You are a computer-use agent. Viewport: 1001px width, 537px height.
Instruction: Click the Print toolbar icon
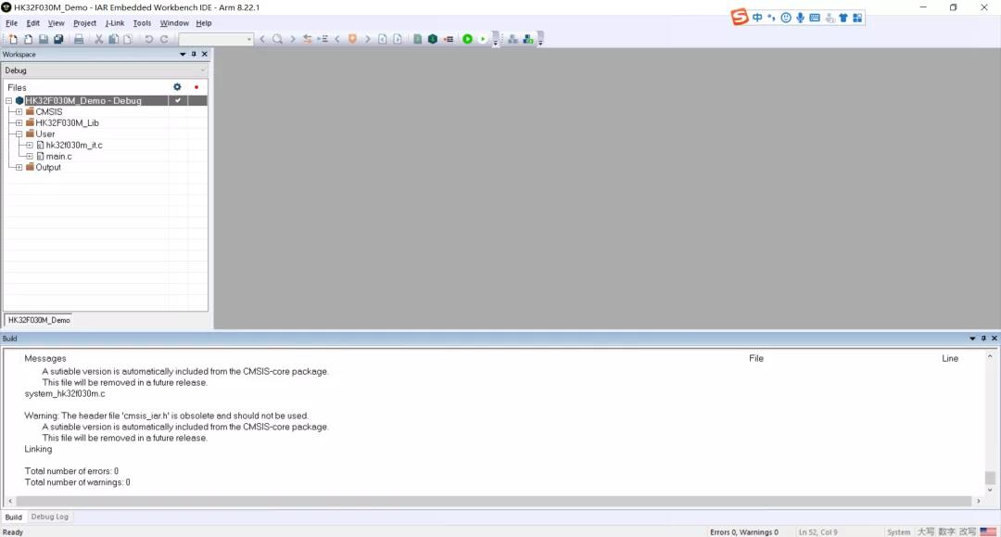coord(79,39)
